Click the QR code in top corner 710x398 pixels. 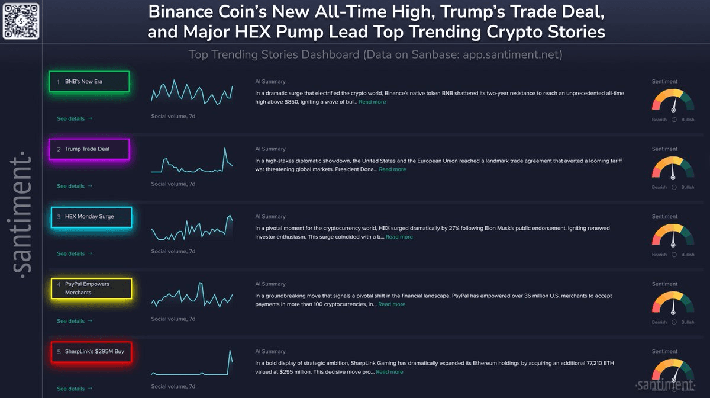pyautogui.click(x=21, y=21)
